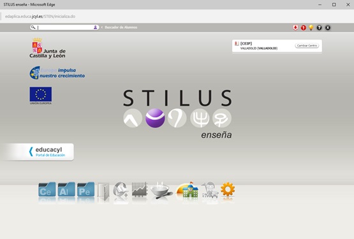This screenshot has width=354, height=239.
Task: Click the gray trident STILUS circle
Action: click(200, 118)
